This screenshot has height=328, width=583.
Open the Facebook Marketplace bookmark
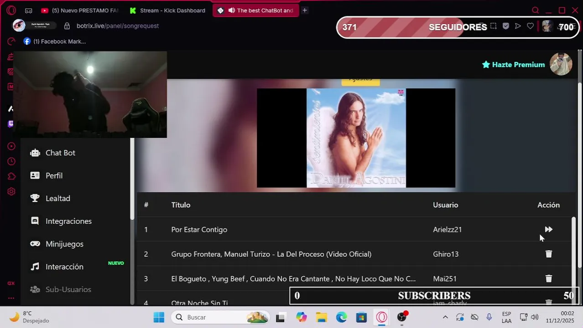55,41
